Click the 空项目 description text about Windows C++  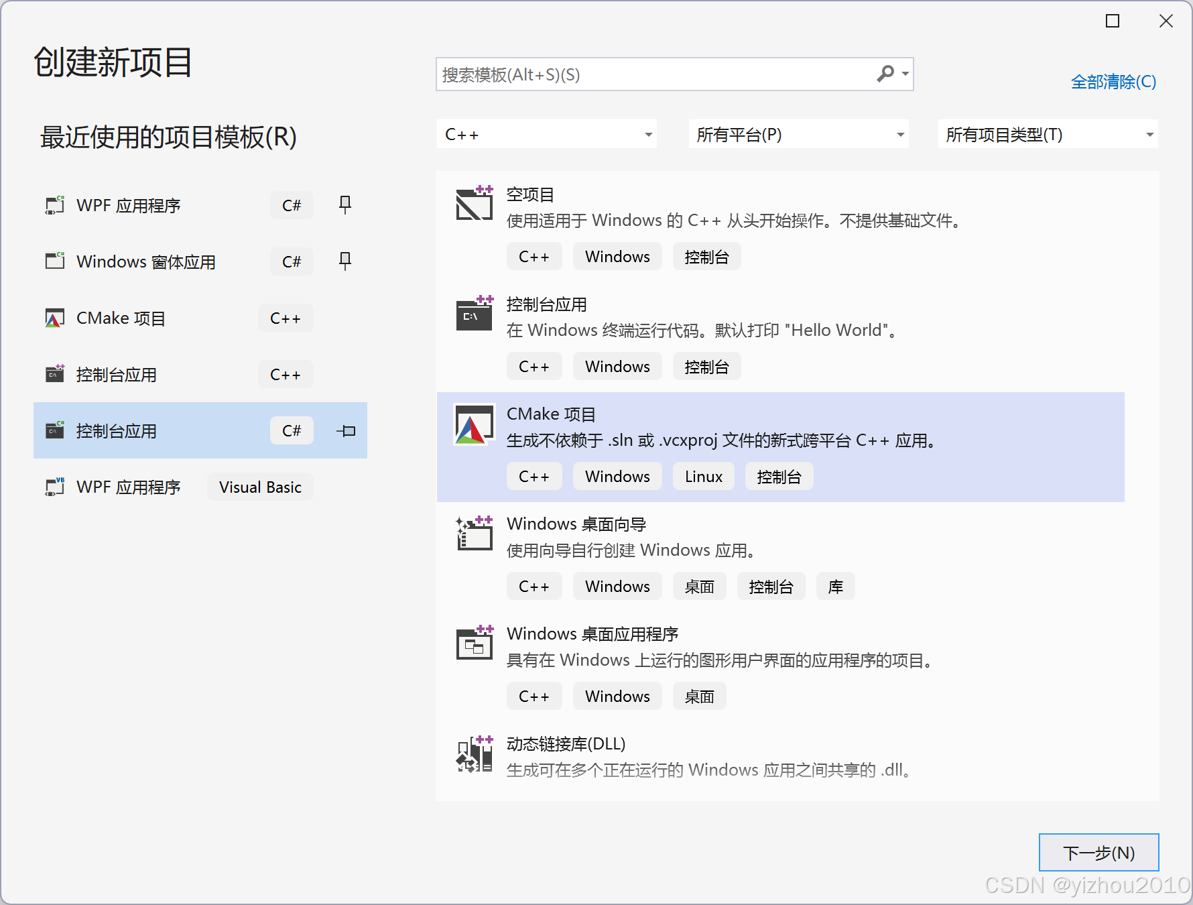(x=735, y=221)
